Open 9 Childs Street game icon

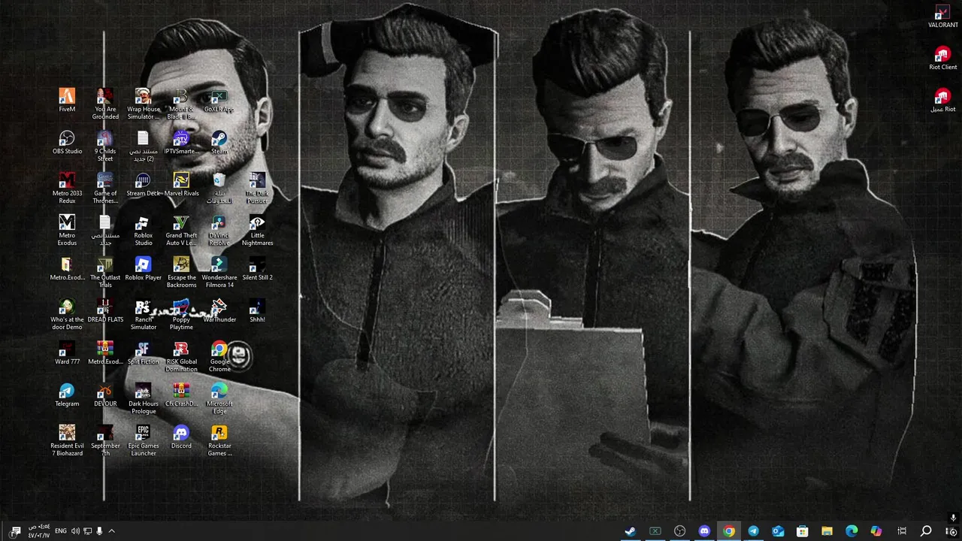[x=105, y=146]
